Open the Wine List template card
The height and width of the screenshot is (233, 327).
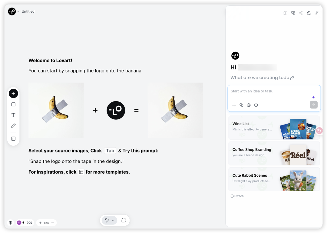[274, 128]
